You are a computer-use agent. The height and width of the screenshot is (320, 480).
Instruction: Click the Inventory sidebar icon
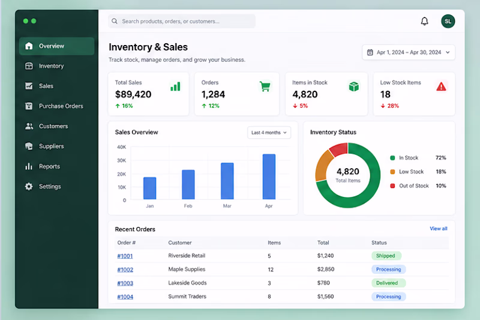[x=29, y=66]
